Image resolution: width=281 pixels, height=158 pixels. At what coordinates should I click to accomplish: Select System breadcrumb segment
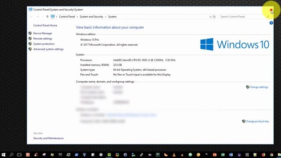tap(112, 17)
